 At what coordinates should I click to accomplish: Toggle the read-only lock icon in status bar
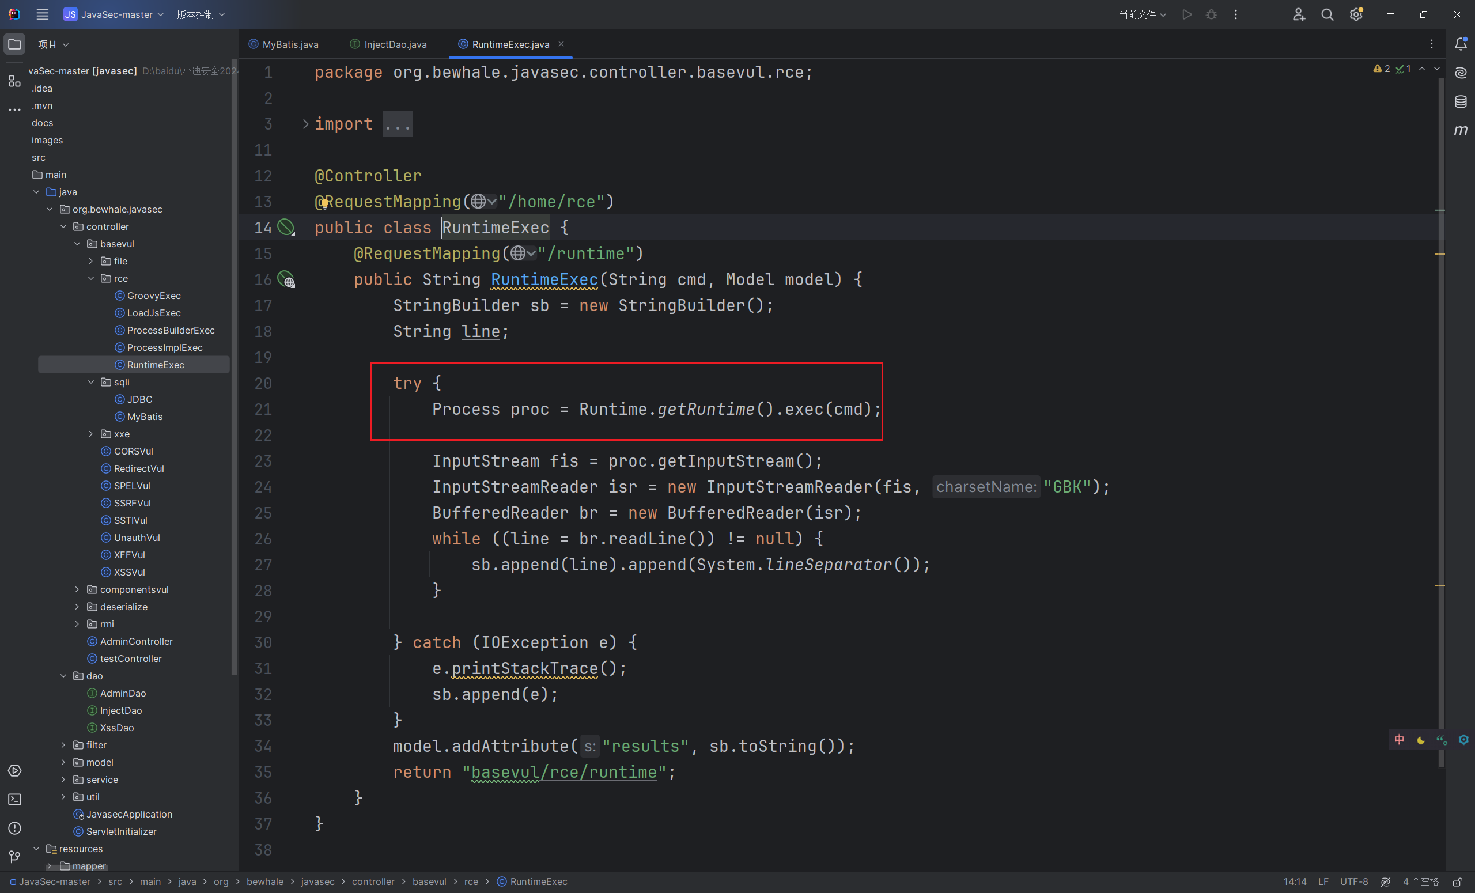click(1458, 881)
